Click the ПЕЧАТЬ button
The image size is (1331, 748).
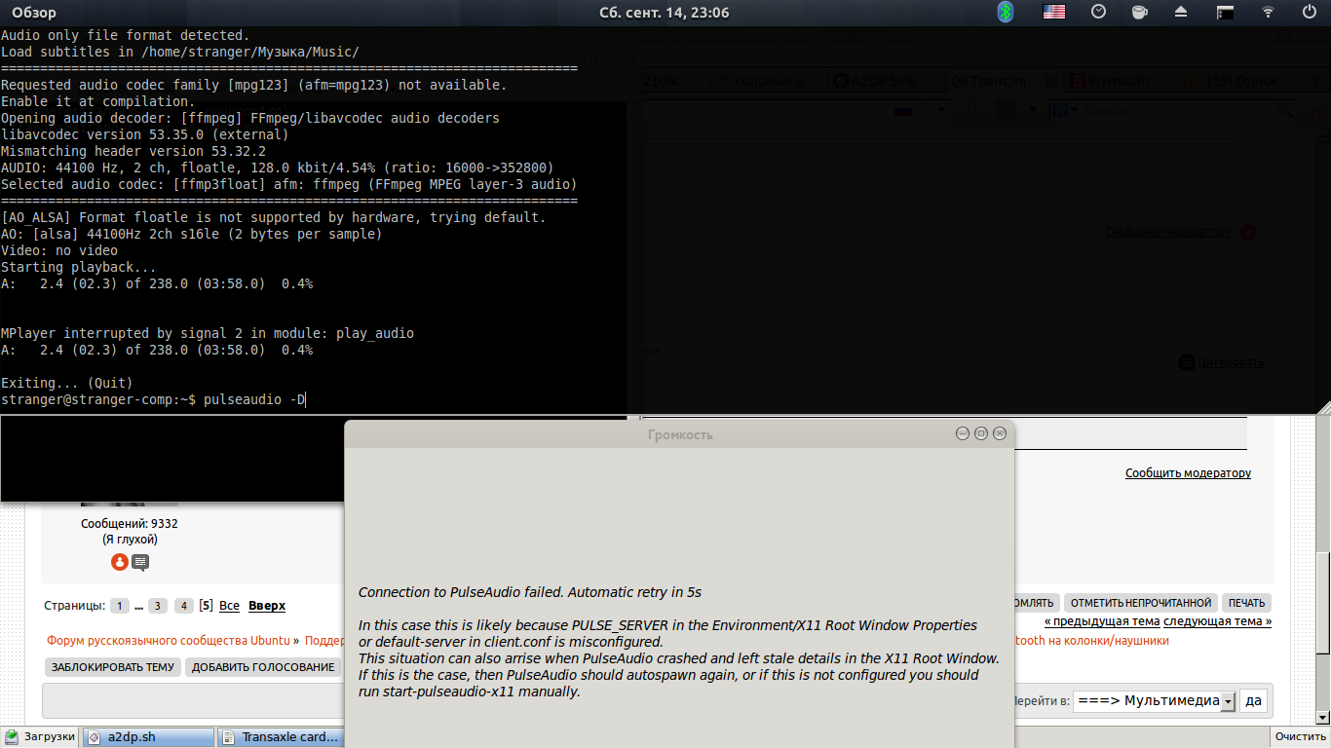point(1246,603)
